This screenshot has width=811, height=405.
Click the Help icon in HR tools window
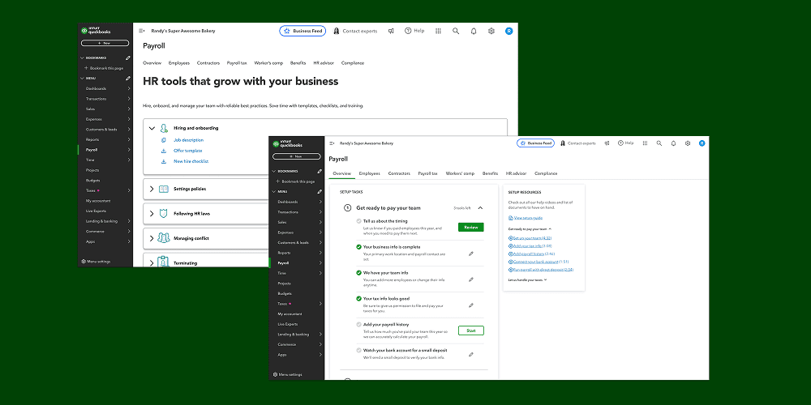coord(408,31)
